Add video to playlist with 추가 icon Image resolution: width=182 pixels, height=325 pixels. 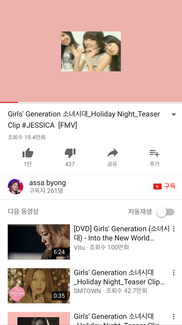point(154,153)
